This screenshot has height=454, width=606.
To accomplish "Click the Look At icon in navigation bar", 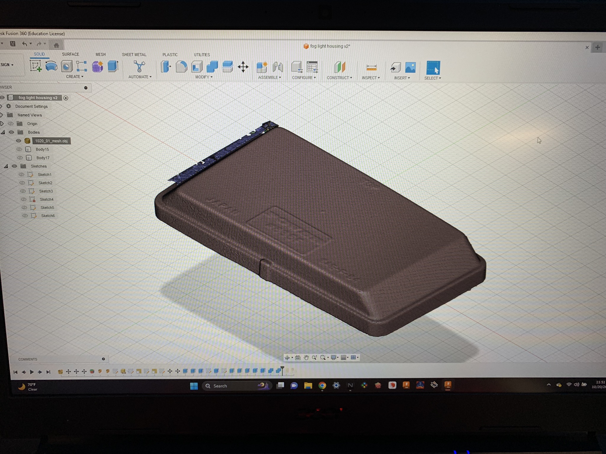I will (x=298, y=358).
